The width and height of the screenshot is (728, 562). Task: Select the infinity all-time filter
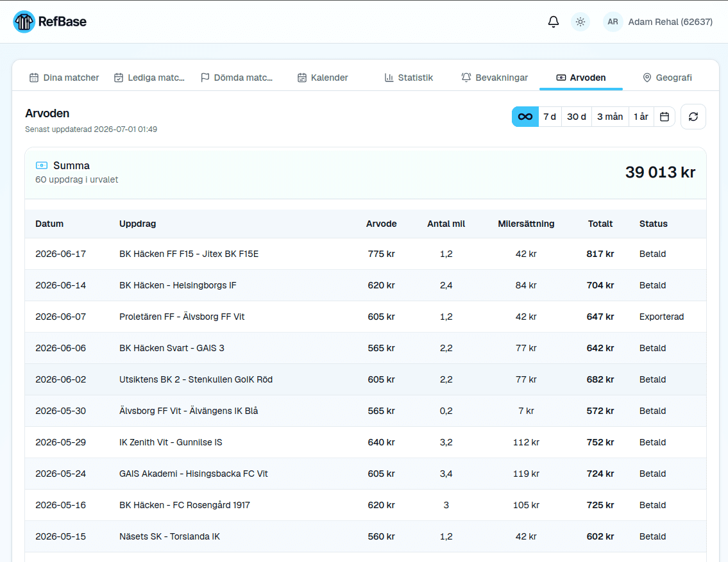coord(525,117)
